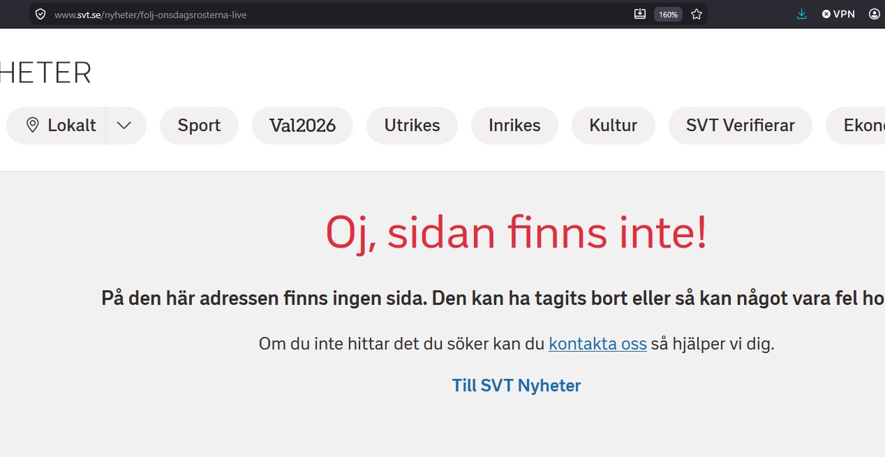885x457 pixels.
Task: Open the Inrikes news category
Action: tap(514, 126)
